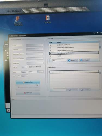Image resolution: width=102 pixels, height=136 pixels.
Task: Click the red X Schliessen button
Action: pos(28,93)
